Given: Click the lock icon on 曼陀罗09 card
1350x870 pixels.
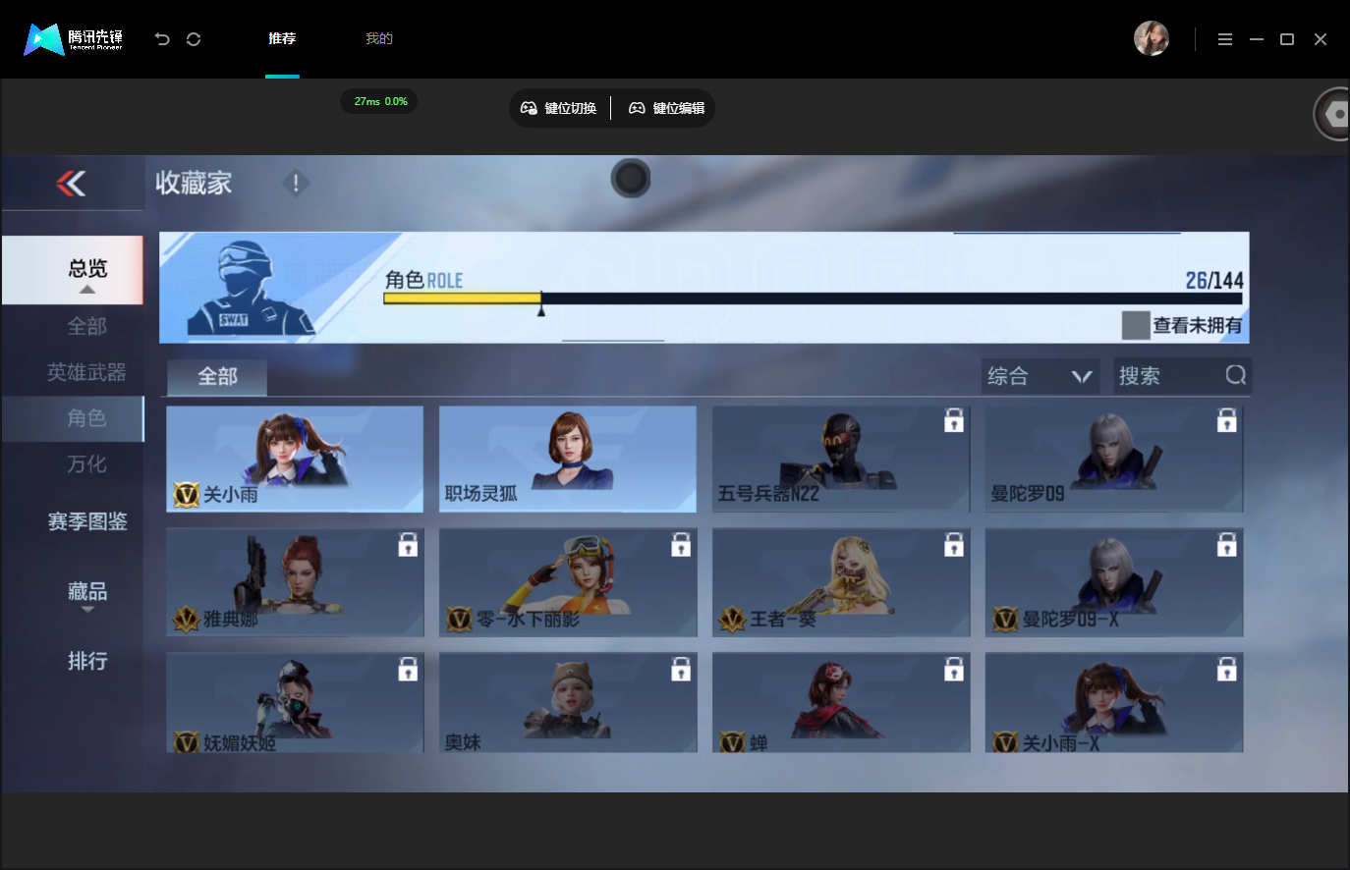Looking at the screenshot, I should (1227, 420).
